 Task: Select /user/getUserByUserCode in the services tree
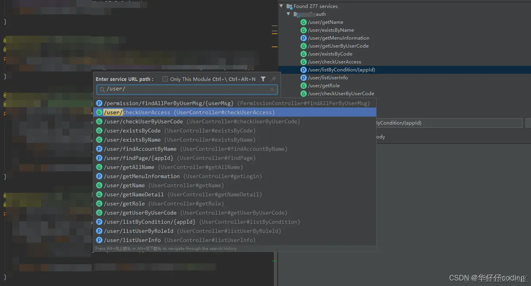click(x=338, y=46)
